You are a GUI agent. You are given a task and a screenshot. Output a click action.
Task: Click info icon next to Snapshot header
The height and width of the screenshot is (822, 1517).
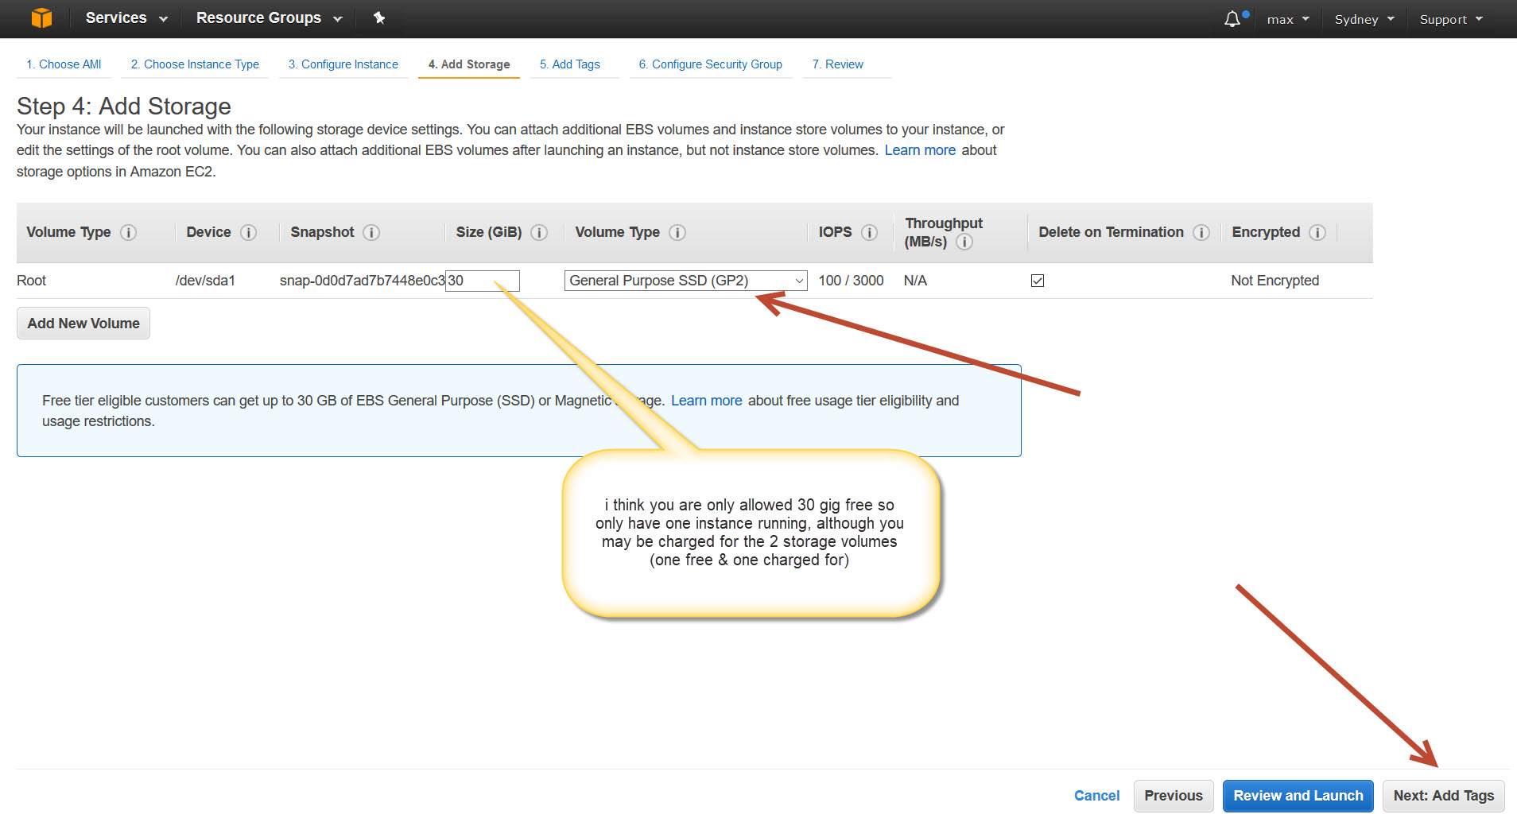(x=371, y=232)
